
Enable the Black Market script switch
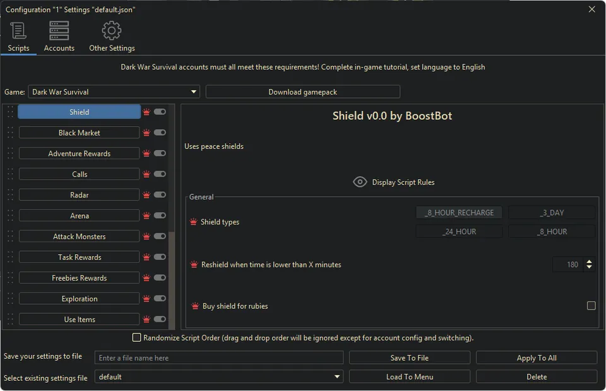pyautogui.click(x=160, y=132)
